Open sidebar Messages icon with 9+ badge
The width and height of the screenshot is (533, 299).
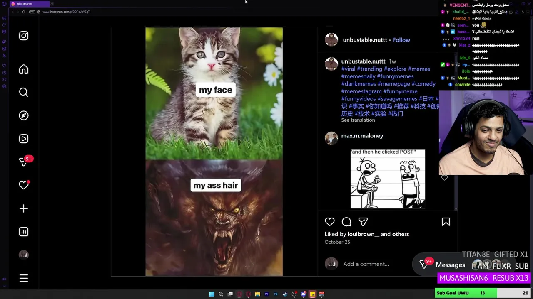(x=24, y=162)
